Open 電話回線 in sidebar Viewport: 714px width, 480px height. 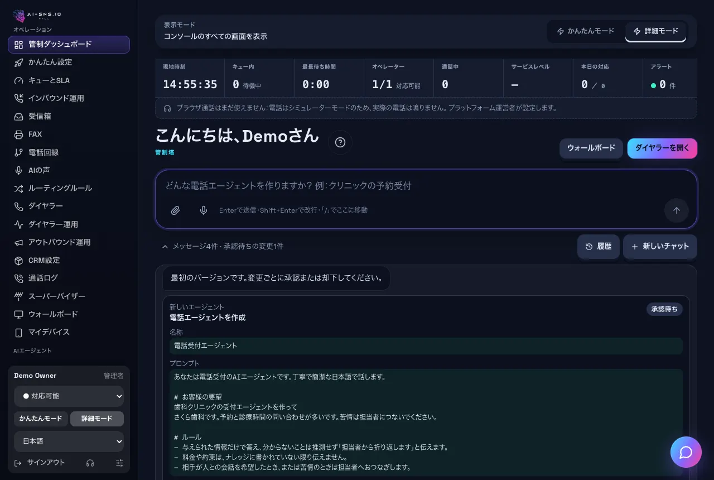[69, 152]
